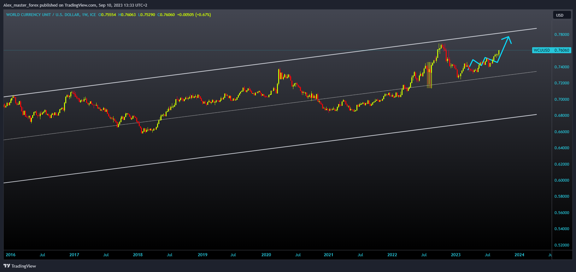
Task: Click the 2016 label on time axis
Action: (x=10, y=255)
